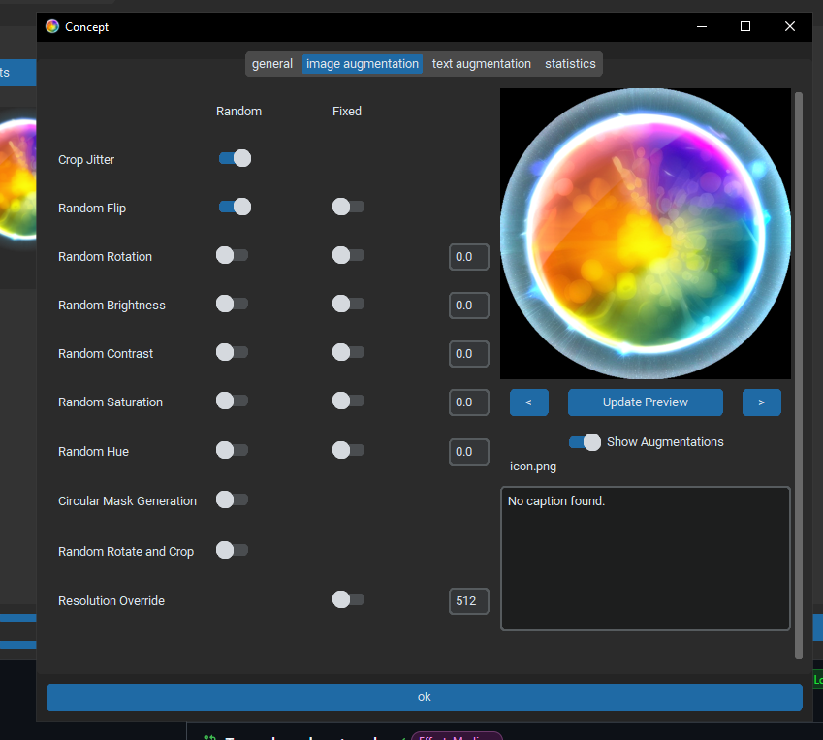Toggle Random Brightness fixed switch
Viewport: 823px width, 740px height.
348,305
